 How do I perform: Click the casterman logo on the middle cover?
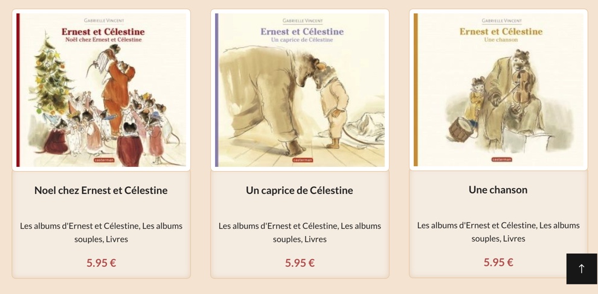[x=303, y=160]
